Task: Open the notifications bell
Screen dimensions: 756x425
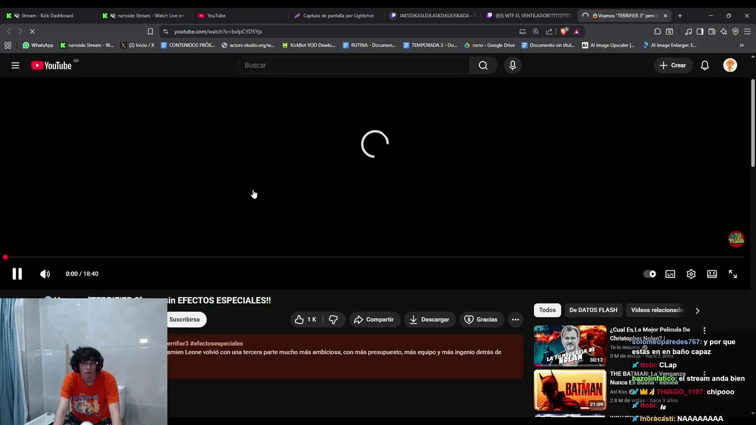Action: tap(705, 66)
